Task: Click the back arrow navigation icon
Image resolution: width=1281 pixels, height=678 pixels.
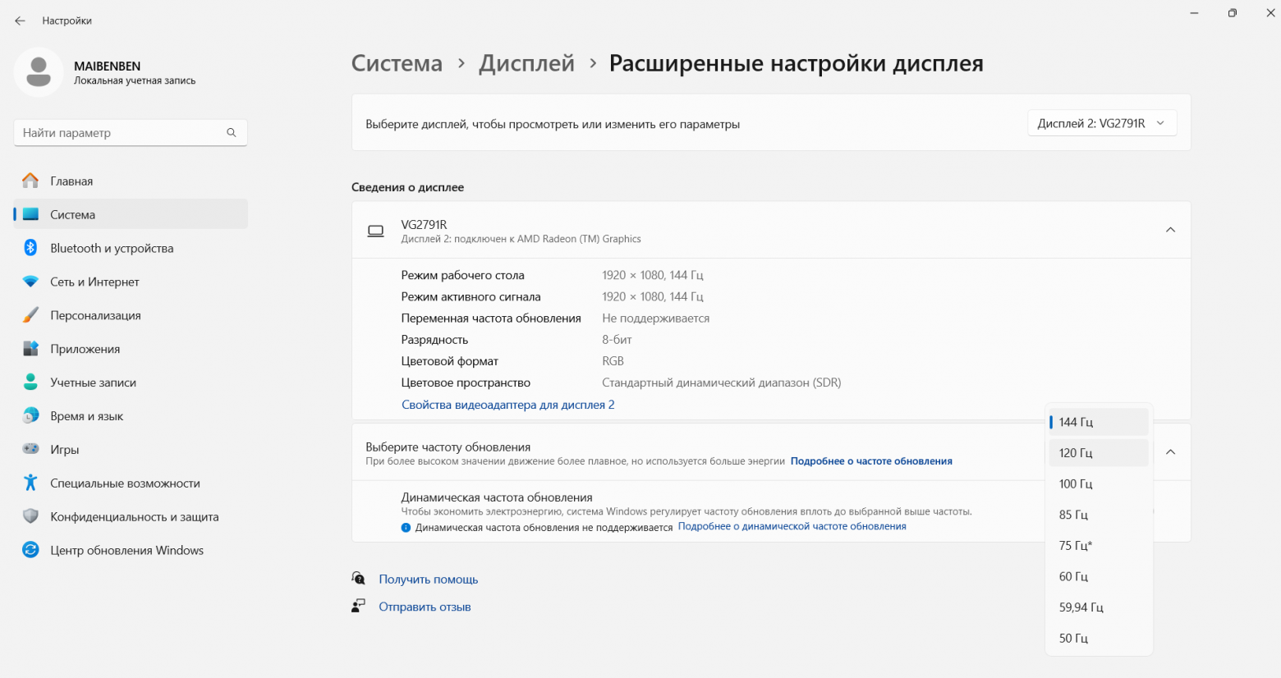Action: click(19, 20)
